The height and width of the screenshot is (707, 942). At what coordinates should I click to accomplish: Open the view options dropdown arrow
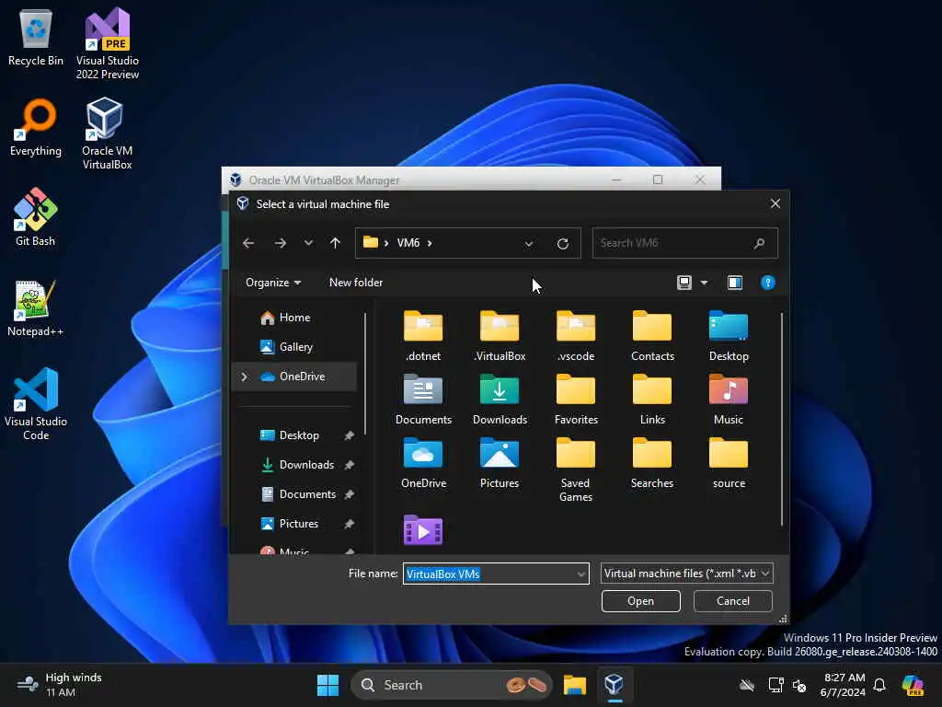pos(704,283)
